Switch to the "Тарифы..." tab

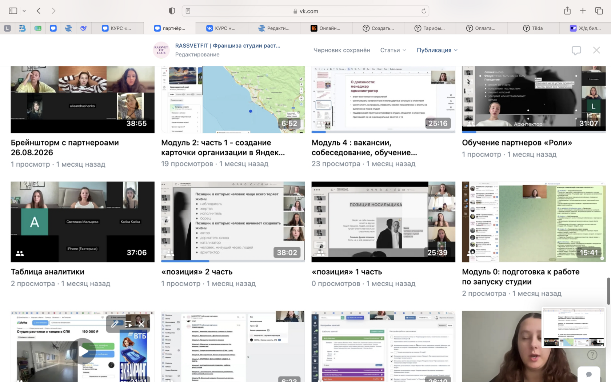(x=430, y=28)
